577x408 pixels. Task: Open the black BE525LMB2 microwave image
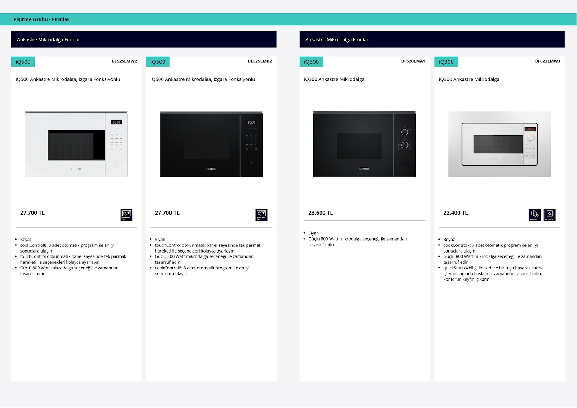pyautogui.click(x=211, y=144)
